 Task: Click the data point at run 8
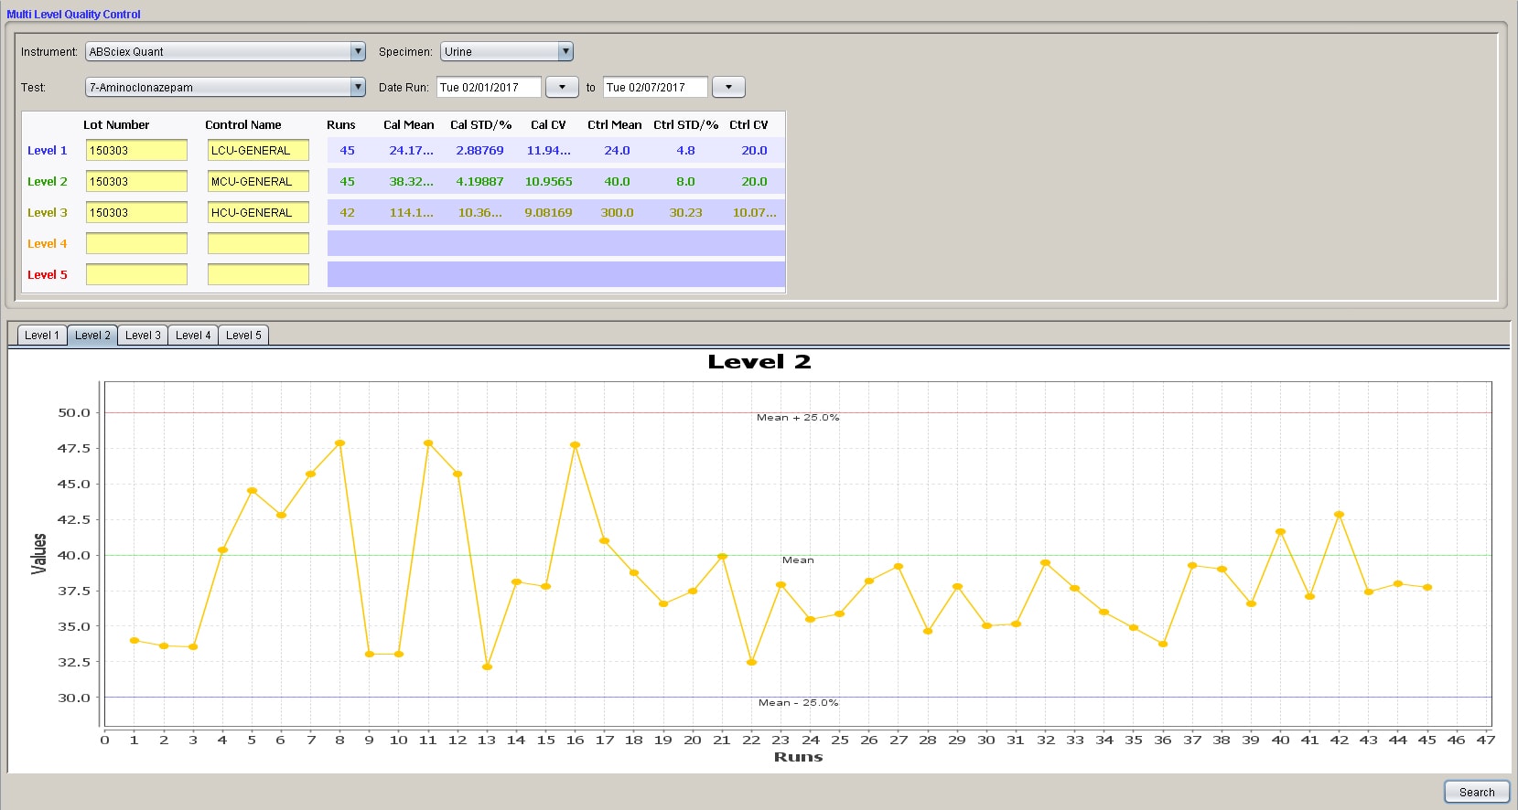340,443
